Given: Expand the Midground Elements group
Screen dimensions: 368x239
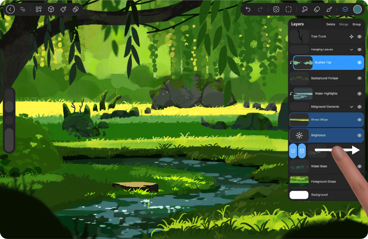Looking at the screenshot, I should tap(351, 107).
